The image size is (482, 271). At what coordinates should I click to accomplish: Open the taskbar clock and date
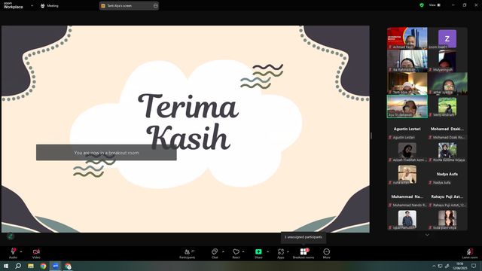click(460, 266)
